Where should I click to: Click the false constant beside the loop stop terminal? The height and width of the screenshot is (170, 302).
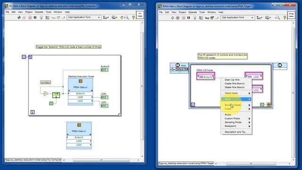click(262, 105)
